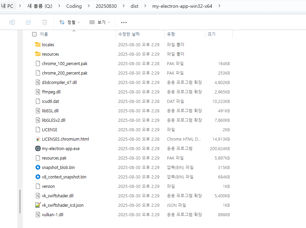Click the my-electron-app.exe Electron icon

[x=38, y=148]
